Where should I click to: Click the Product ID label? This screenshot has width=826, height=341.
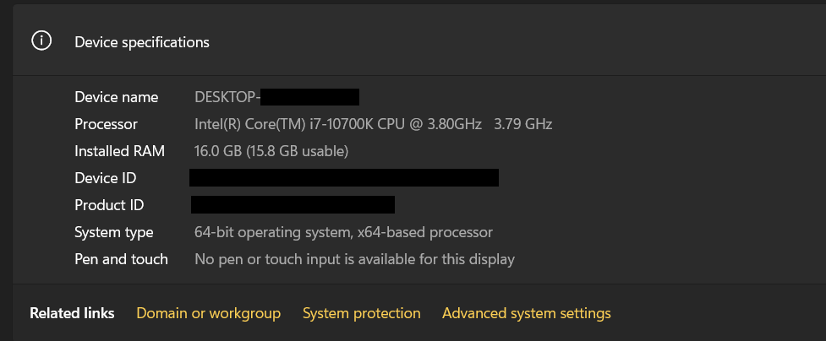click(x=109, y=205)
